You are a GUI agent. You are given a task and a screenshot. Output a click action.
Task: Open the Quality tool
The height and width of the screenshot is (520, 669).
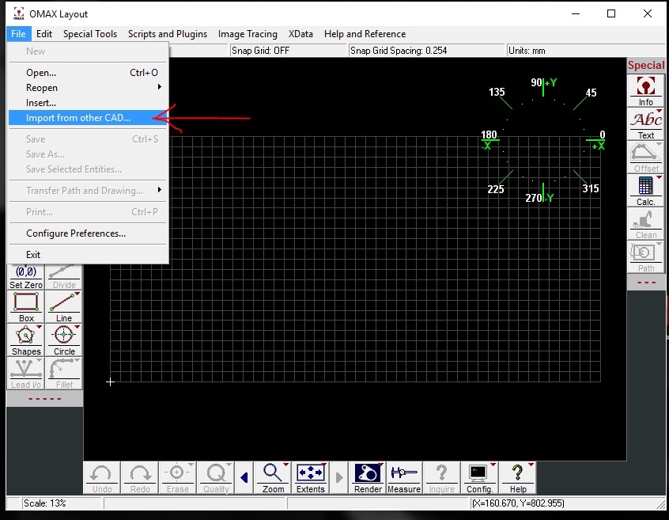[216, 478]
